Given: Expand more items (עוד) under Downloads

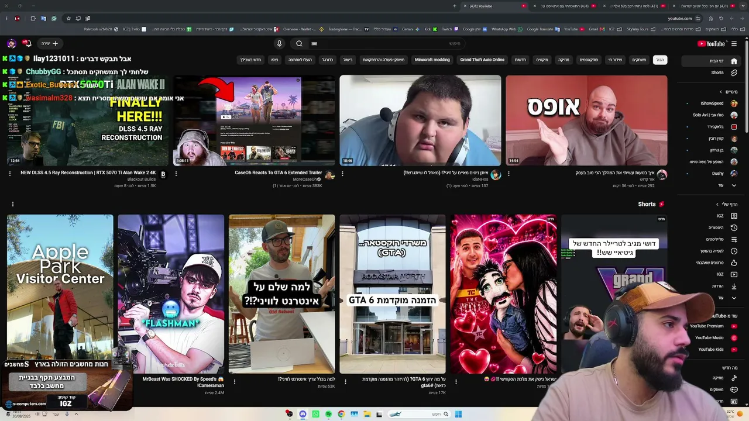Looking at the screenshot, I should [726, 298].
